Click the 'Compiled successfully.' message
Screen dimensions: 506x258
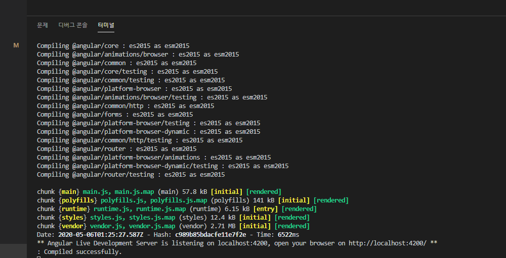point(83,252)
